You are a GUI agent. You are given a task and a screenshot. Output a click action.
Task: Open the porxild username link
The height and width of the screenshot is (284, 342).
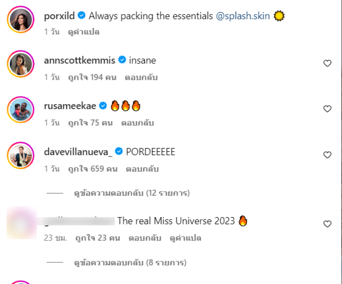point(59,16)
